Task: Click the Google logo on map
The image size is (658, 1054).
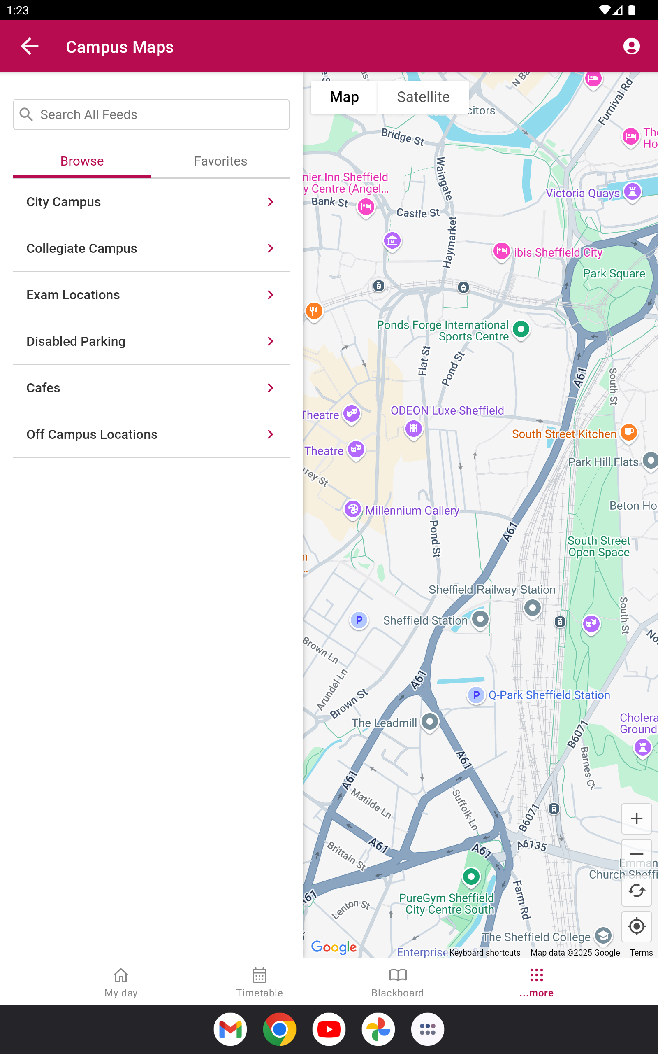Action: (334, 947)
